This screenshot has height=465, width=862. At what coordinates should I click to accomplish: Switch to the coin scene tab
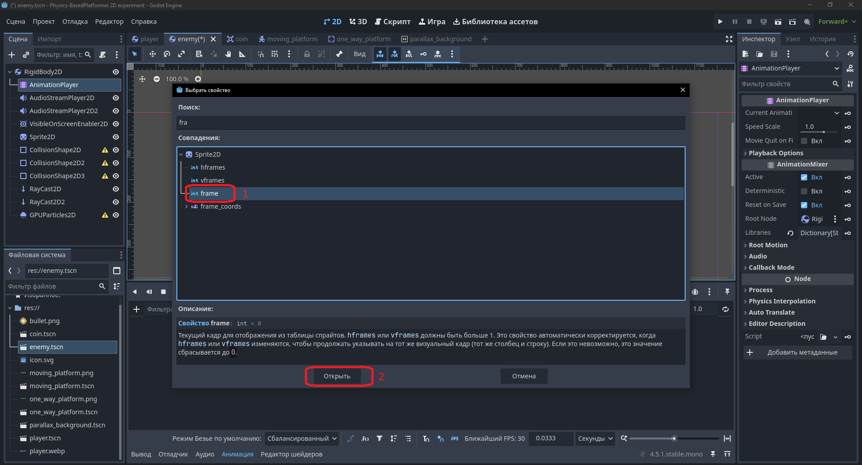tap(237, 39)
